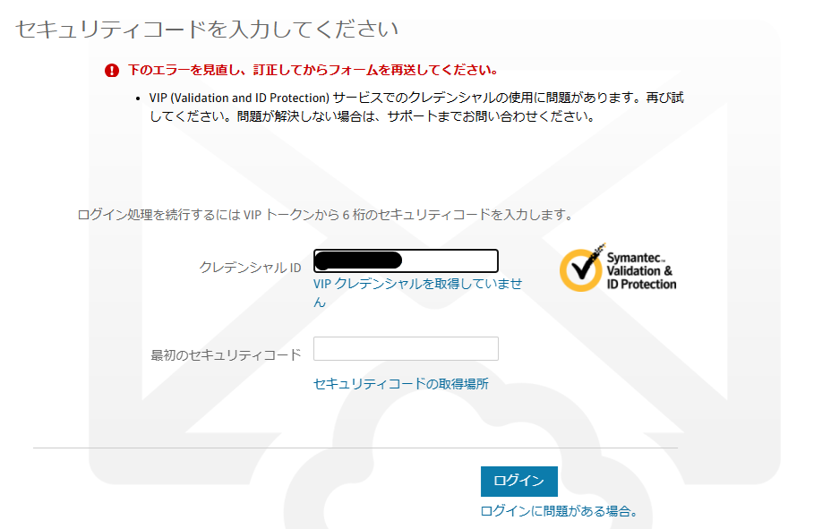Click the "Validation & ID Protection" logo text
The image size is (822, 529).
tap(641, 277)
